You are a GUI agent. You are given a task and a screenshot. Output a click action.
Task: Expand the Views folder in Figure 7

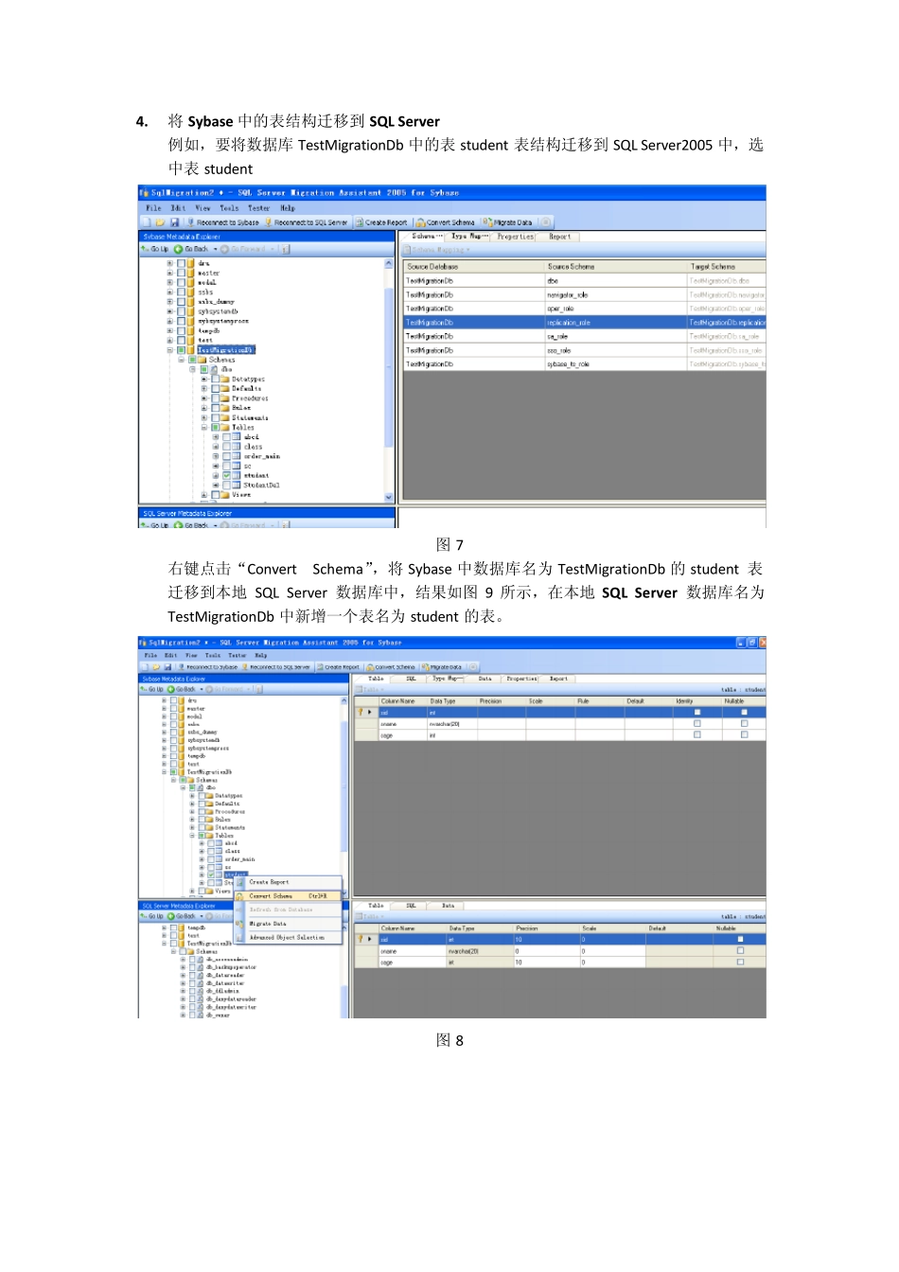pos(203,495)
